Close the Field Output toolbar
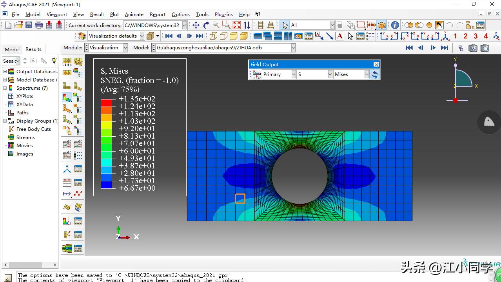501x282 pixels. tap(376, 65)
